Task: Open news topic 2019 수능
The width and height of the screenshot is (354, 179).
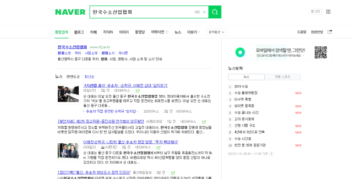Action: [x=241, y=87]
